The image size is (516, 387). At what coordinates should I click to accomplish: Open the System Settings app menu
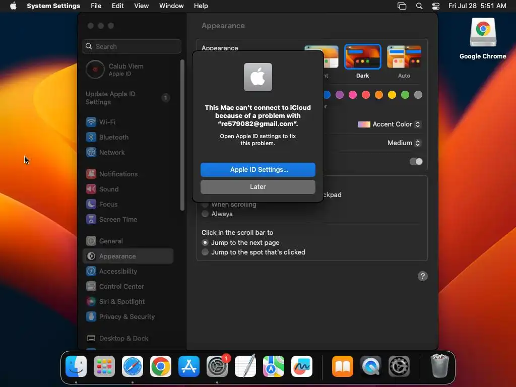(x=53, y=6)
